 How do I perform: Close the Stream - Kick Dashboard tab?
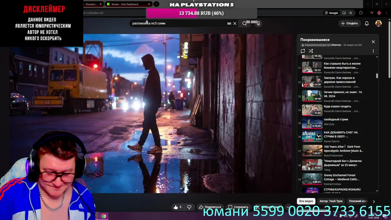point(149,4)
